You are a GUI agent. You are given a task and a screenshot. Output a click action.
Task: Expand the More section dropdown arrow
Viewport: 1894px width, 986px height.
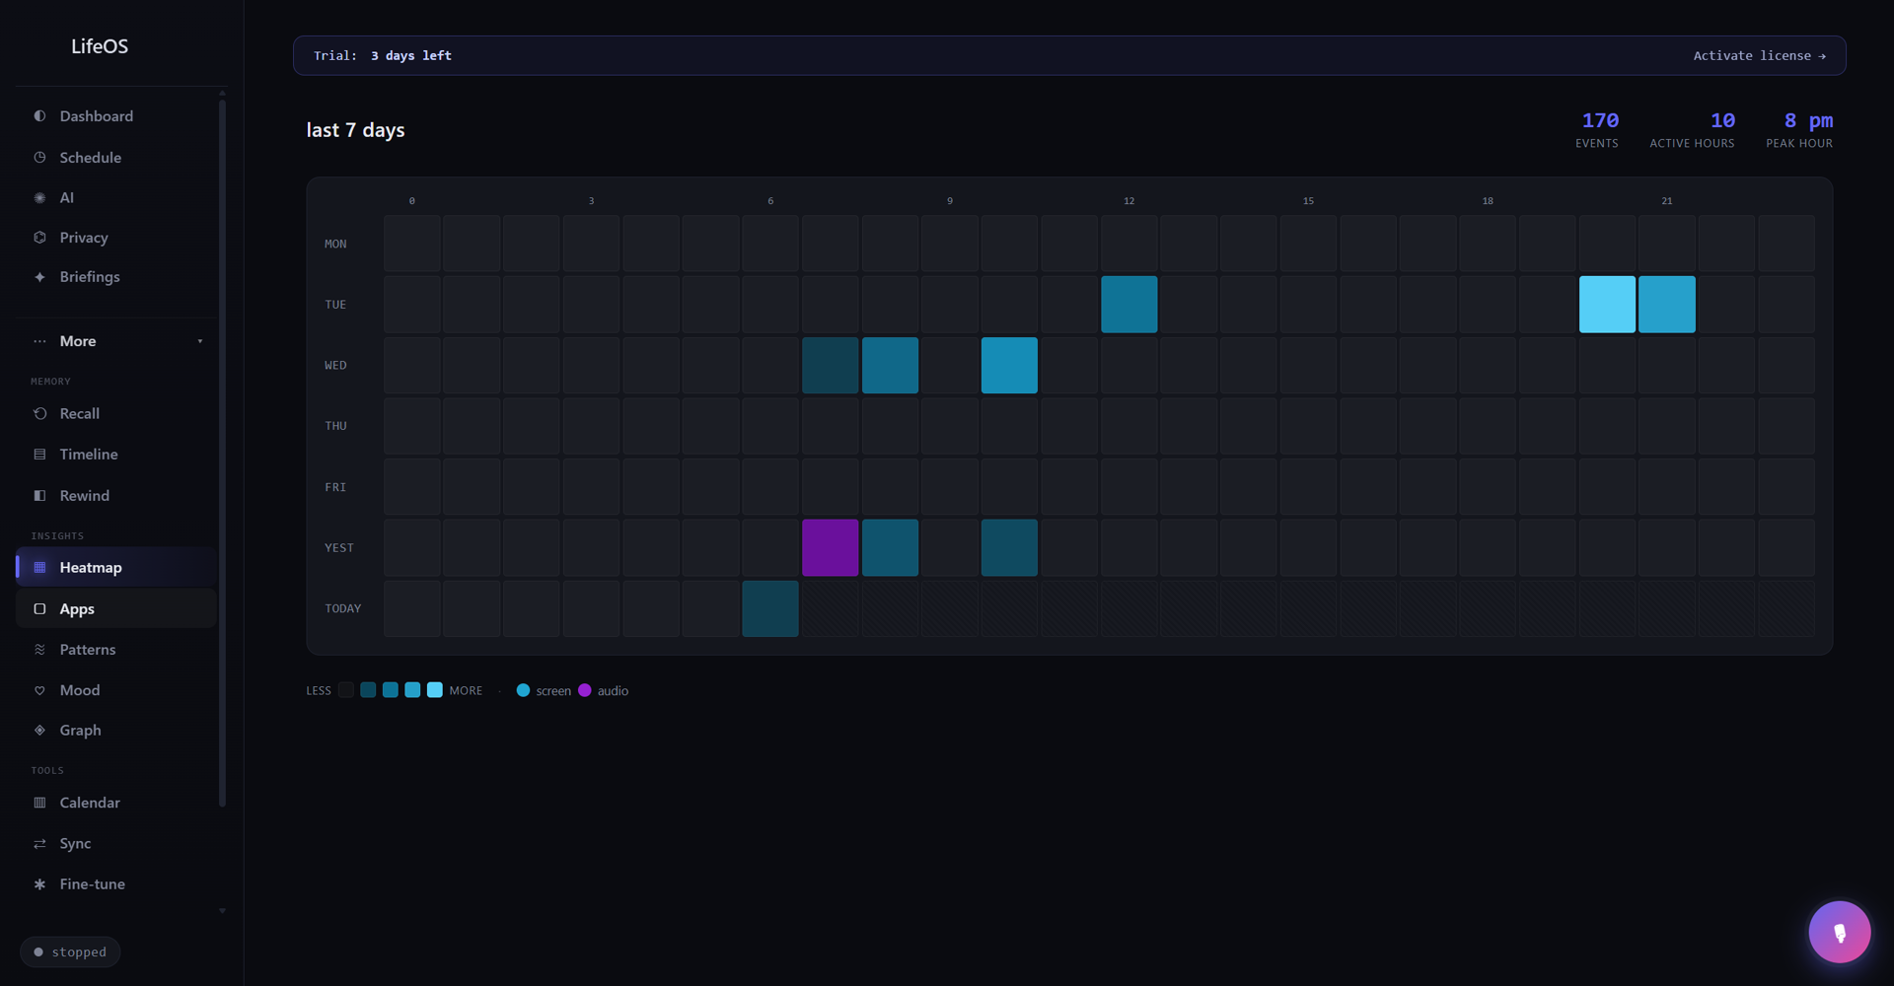200,341
